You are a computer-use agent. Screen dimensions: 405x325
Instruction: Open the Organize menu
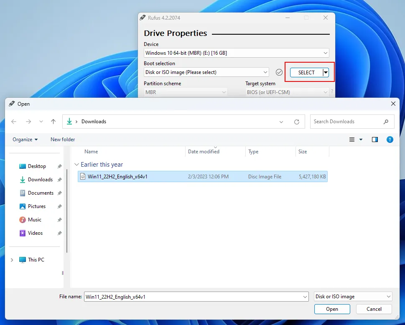tap(25, 140)
